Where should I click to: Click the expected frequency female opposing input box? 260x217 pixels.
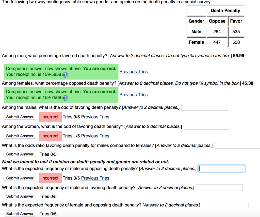tap(225, 205)
